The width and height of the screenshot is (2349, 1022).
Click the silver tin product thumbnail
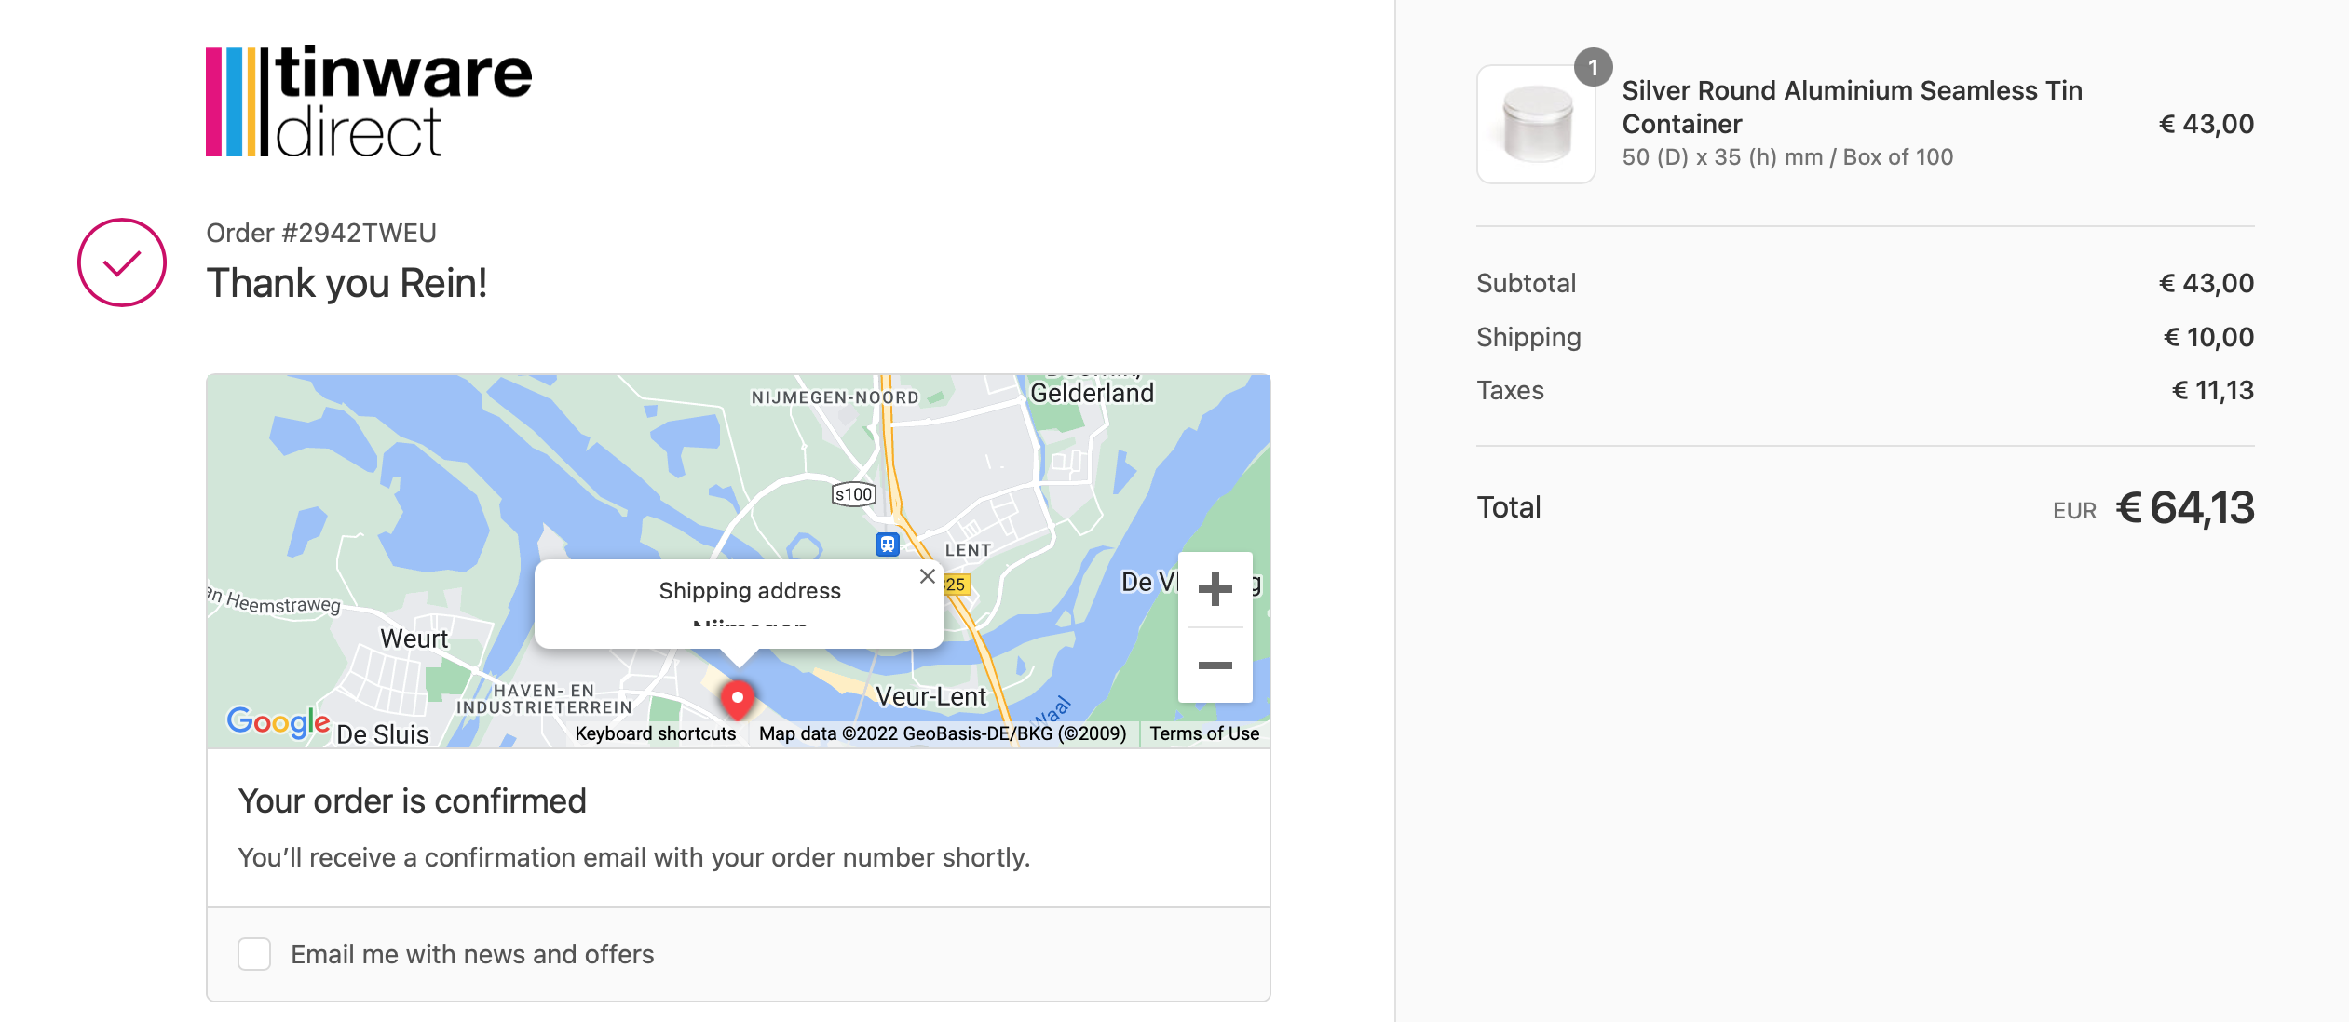(x=1536, y=125)
